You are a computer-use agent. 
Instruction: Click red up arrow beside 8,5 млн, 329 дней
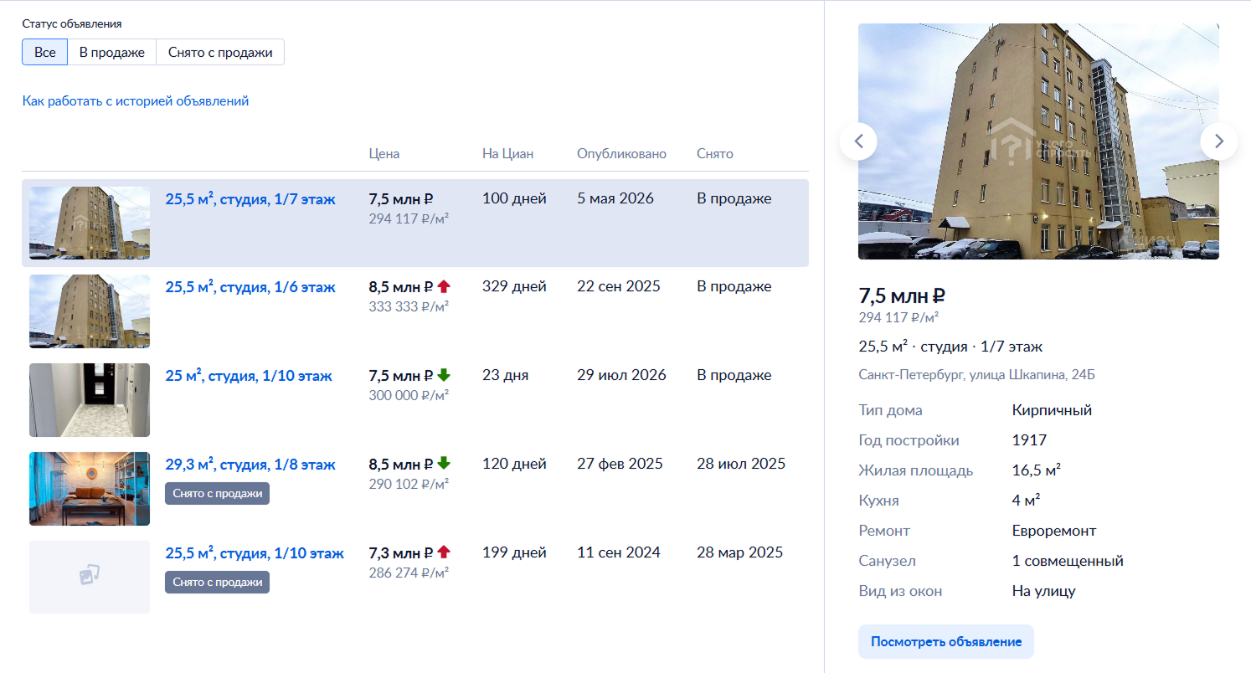(444, 287)
